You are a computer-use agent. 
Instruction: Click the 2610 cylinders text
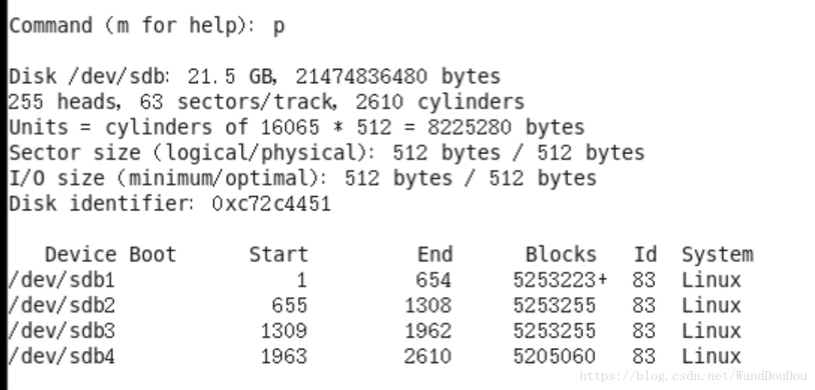440,102
